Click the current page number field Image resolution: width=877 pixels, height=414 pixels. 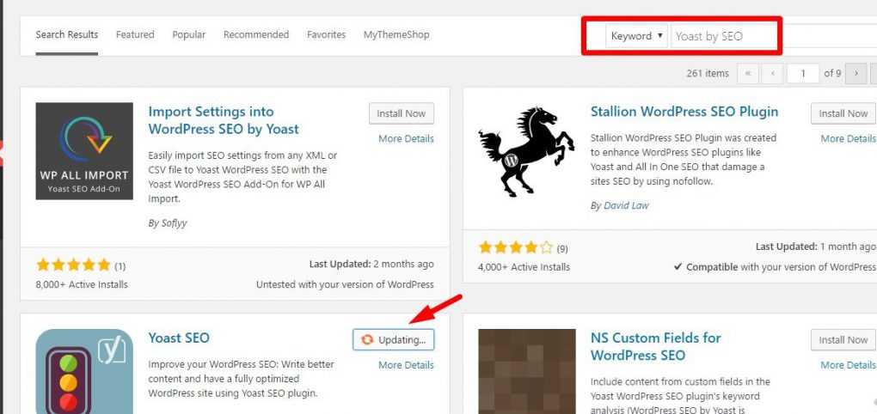point(803,73)
